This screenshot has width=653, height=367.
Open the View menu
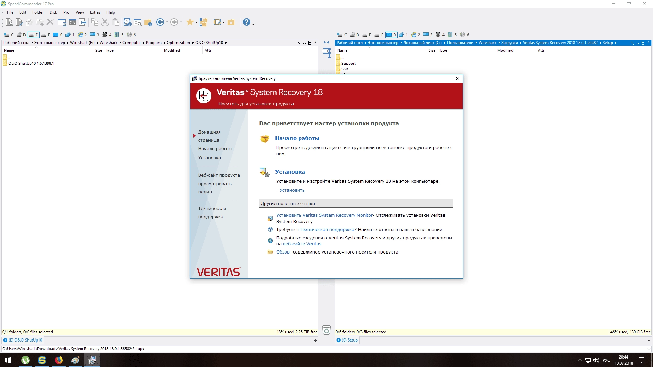(80, 12)
